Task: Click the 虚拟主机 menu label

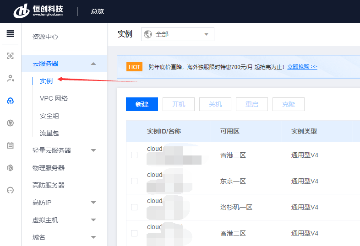Action: coord(45,220)
